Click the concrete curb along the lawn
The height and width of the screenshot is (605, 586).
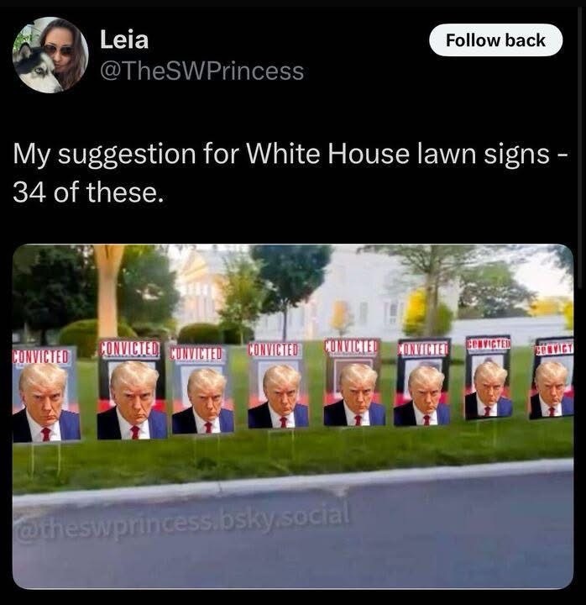tap(293, 482)
